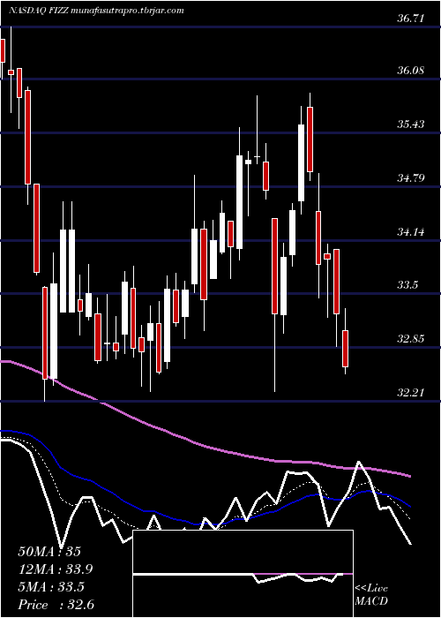Click the Price : 32.6 readout
The height and width of the screenshot is (618, 441).
[56, 605]
